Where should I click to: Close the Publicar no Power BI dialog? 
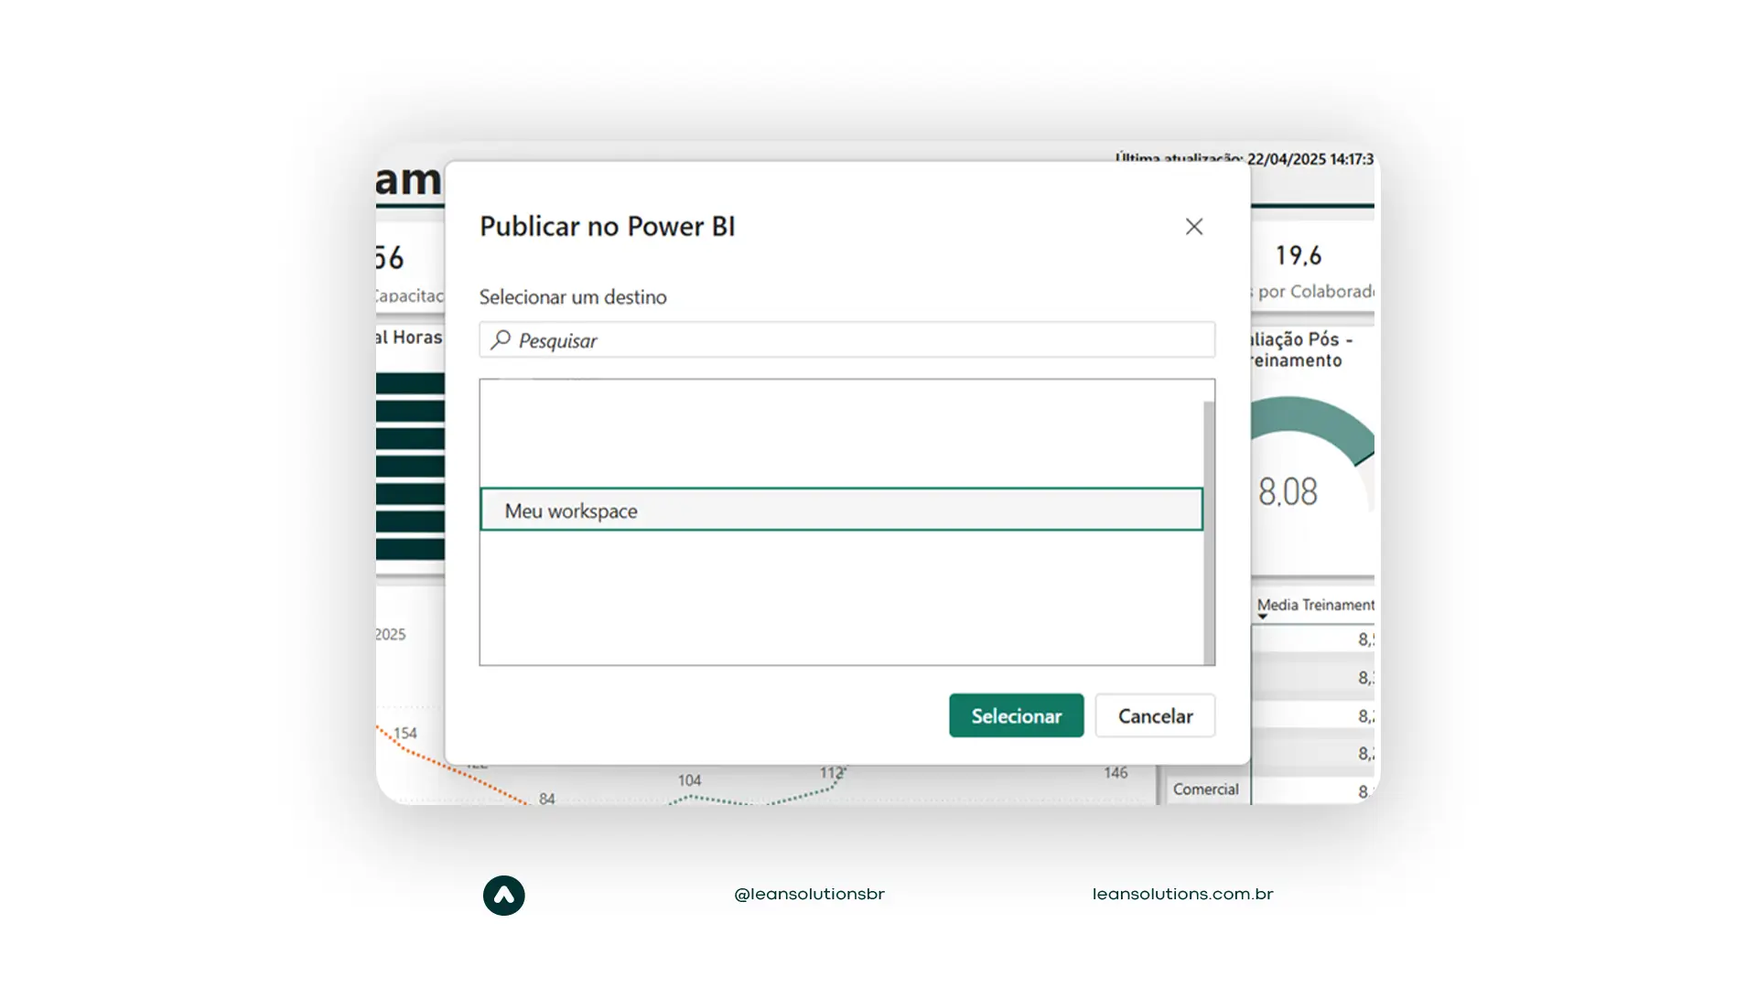pos(1194,227)
